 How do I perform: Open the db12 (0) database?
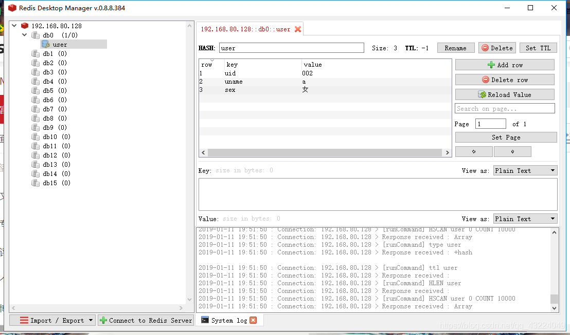point(57,155)
